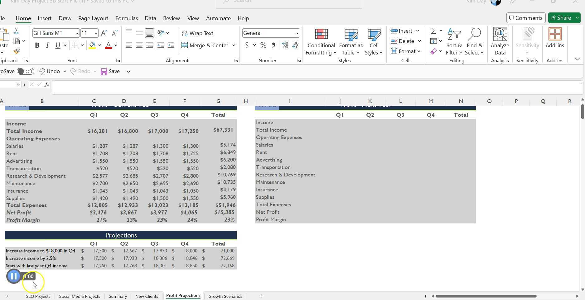585x300 pixels.
Task: Add a new worksheet with the plus button
Action: [x=261, y=296]
